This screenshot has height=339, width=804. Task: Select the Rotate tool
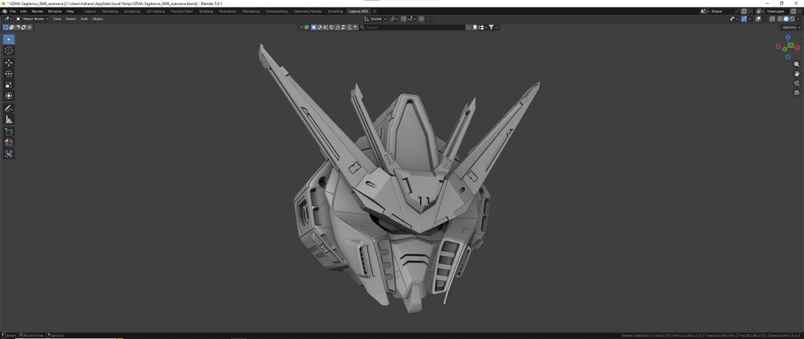[9, 74]
